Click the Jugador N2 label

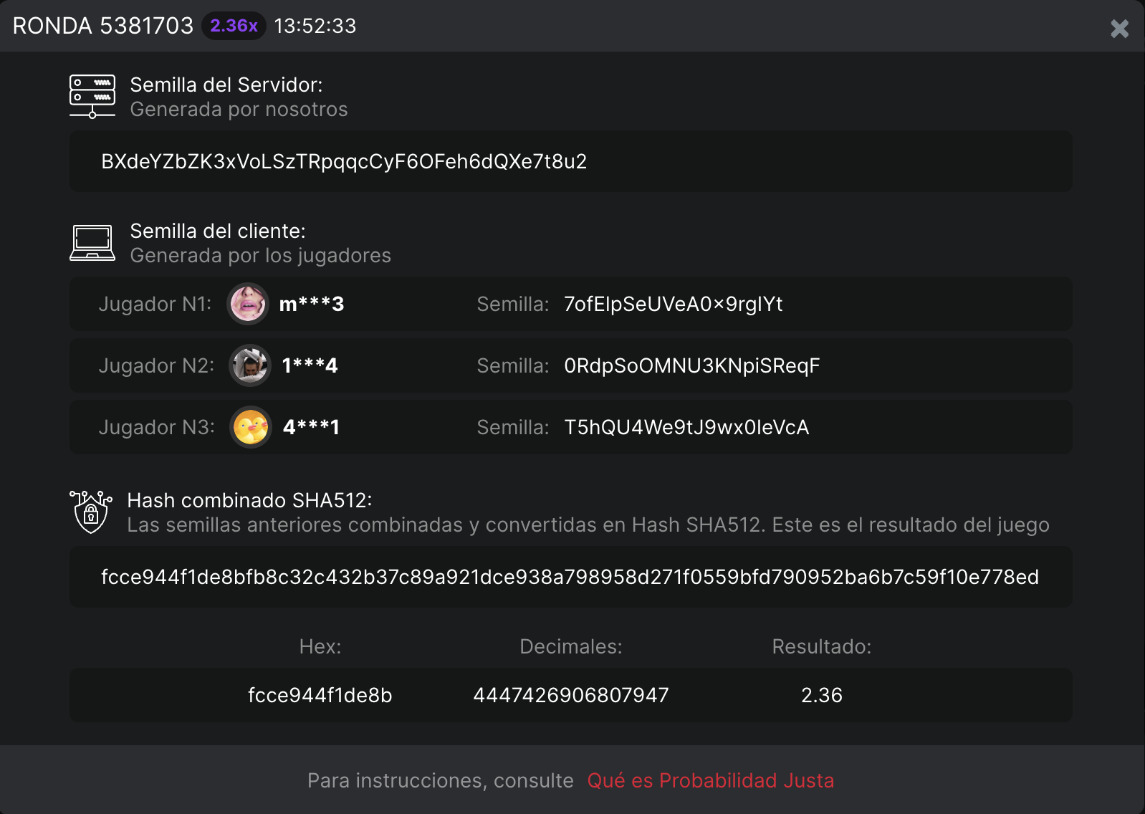click(156, 365)
